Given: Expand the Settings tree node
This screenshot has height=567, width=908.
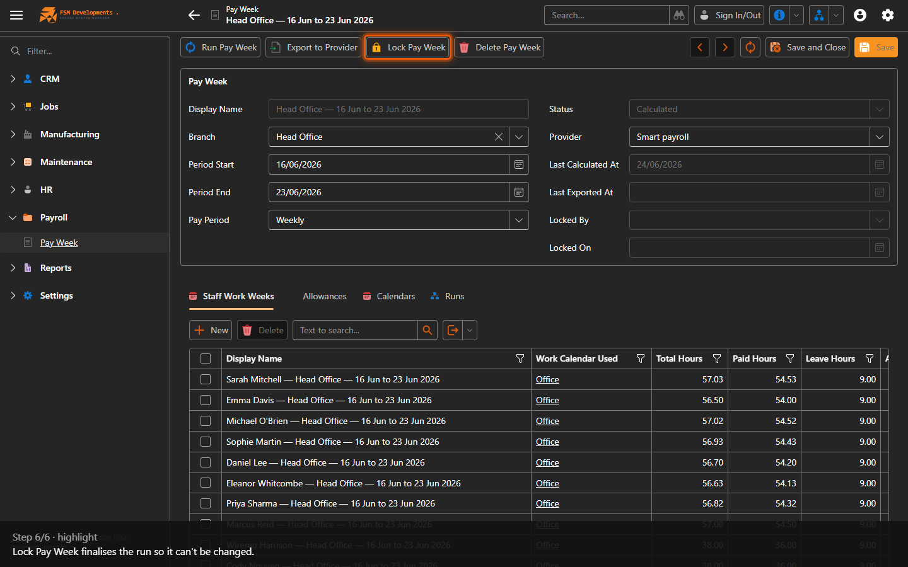Looking at the screenshot, I should [x=13, y=295].
